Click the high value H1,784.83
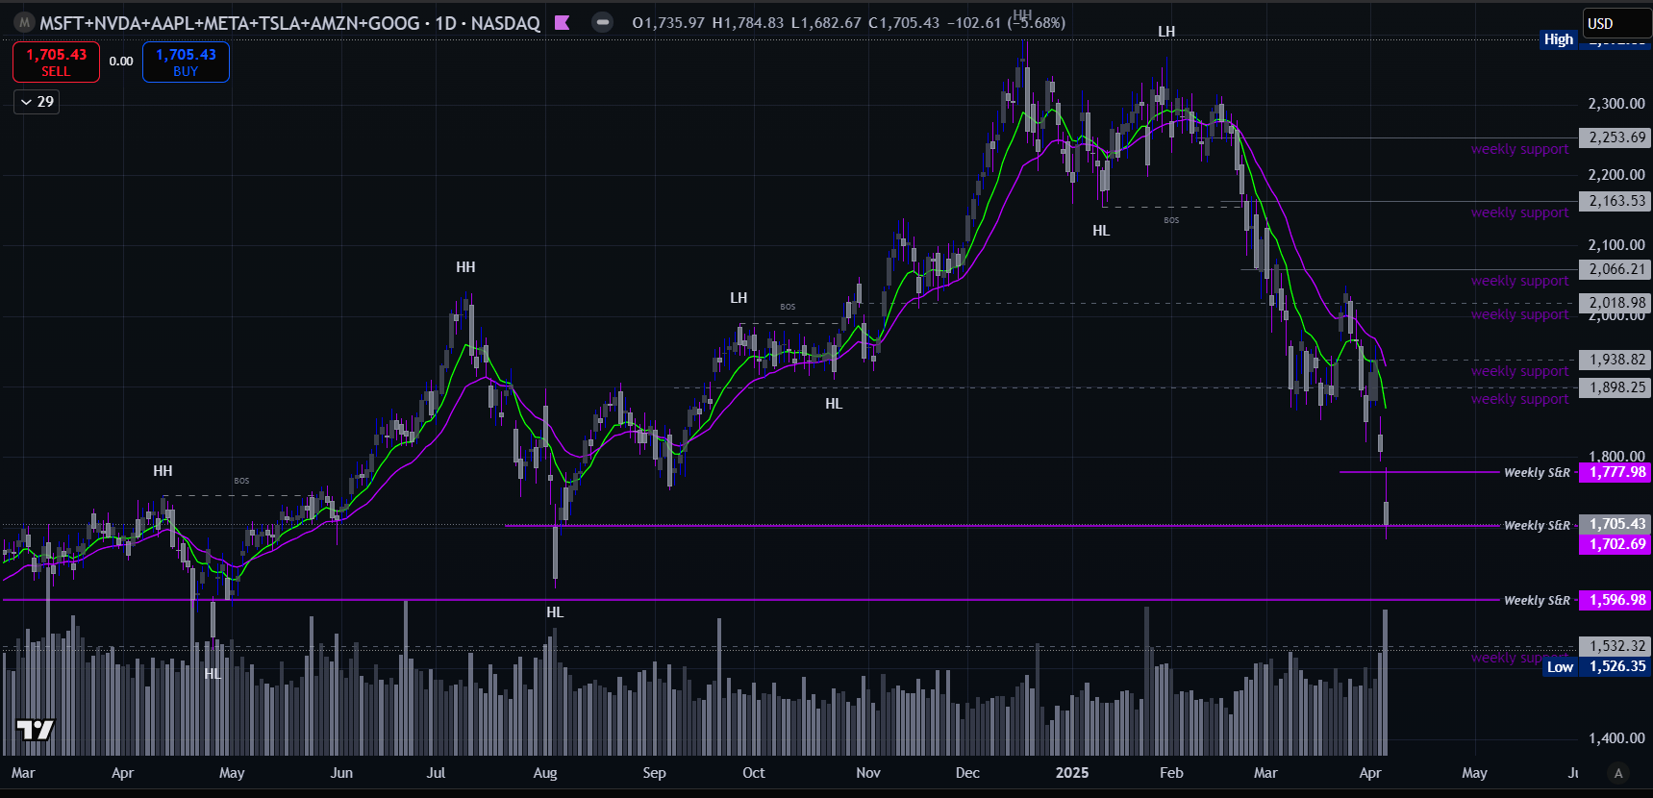The width and height of the screenshot is (1653, 798). click(x=747, y=22)
